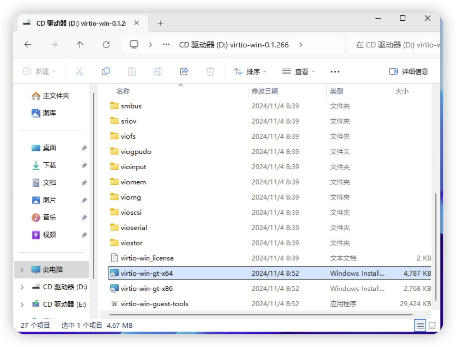Select the viofs folder icon
Image resolution: width=456 pixels, height=347 pixels.
point(114,136)
